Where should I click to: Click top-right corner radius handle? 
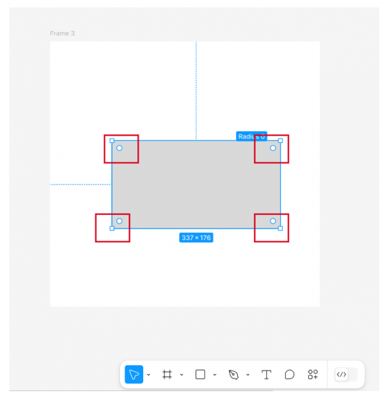[272, 148]
